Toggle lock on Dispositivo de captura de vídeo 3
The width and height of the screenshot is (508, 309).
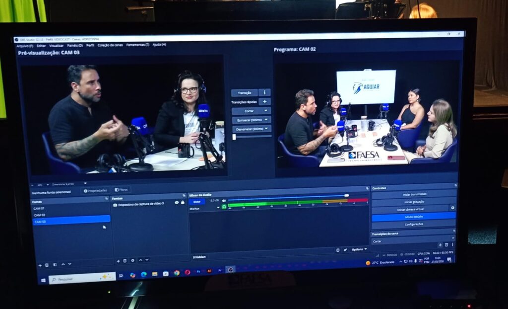click(183, 203)
